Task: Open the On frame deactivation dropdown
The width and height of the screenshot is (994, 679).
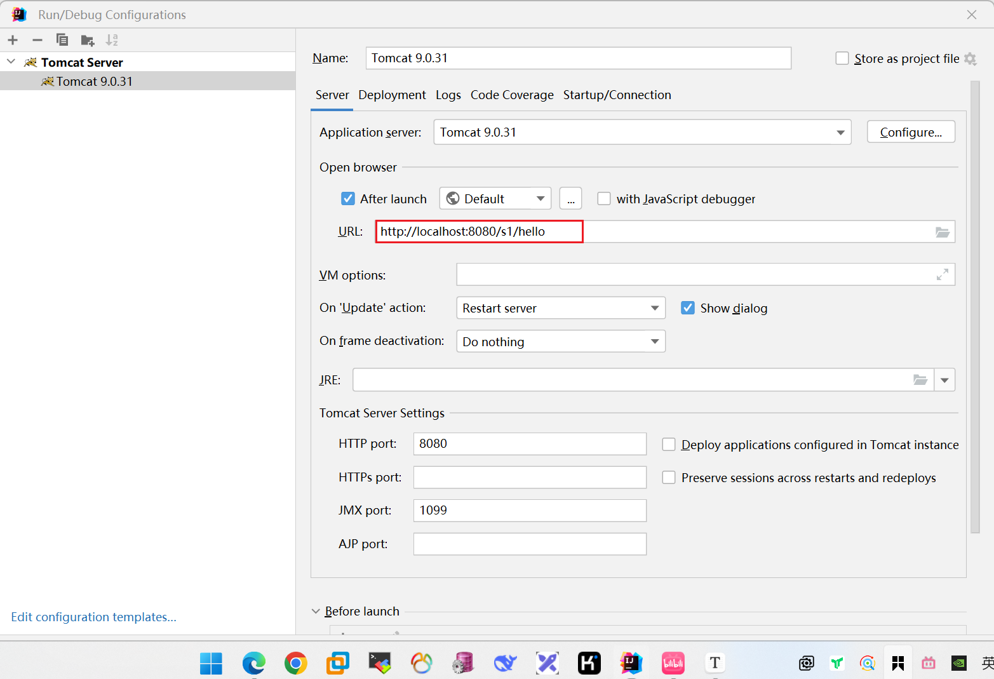Action: [x=561, y=341]
